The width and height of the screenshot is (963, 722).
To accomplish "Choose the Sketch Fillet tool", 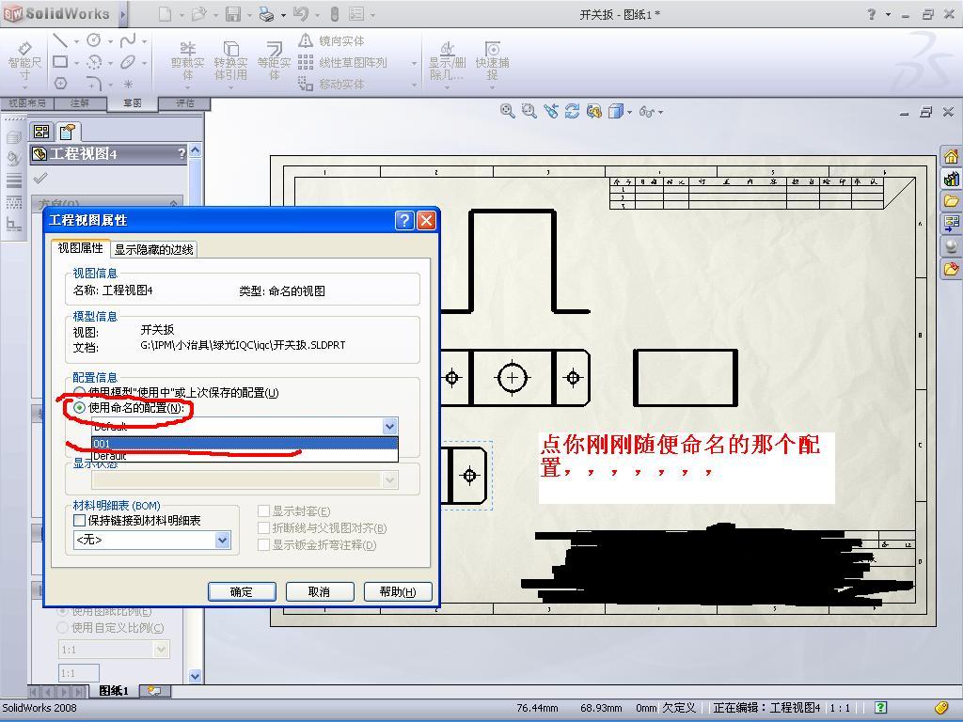I will pos(93,83).
